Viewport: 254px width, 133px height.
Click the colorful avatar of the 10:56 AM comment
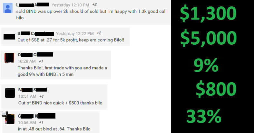[x=10, y=119]
